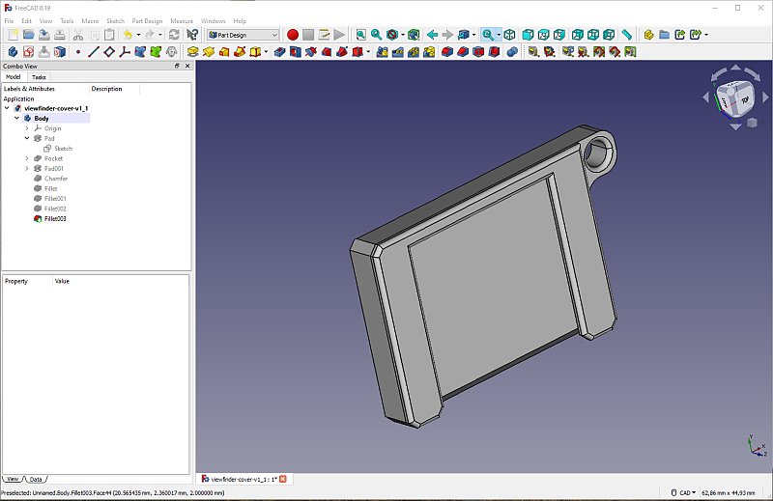The image size is (773, 501).
Task: Undo the last action
Action: pyautogui.click(x=128, y=35)
